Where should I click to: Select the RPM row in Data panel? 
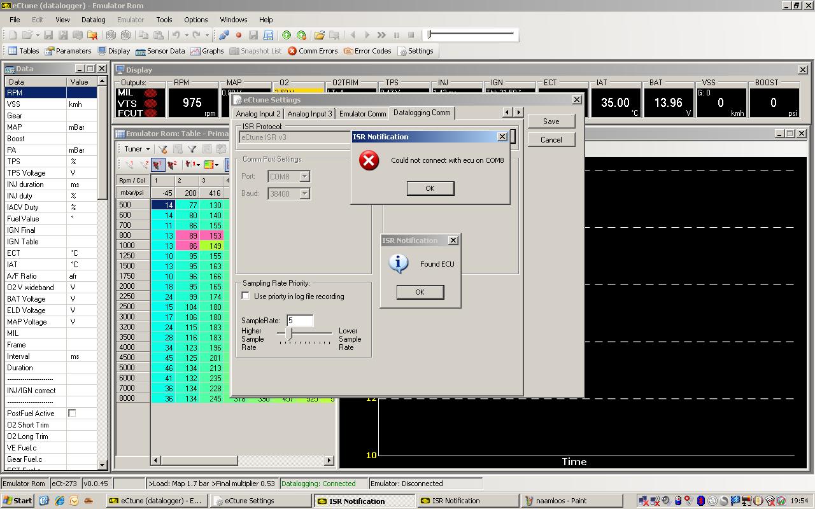(50, 93)
